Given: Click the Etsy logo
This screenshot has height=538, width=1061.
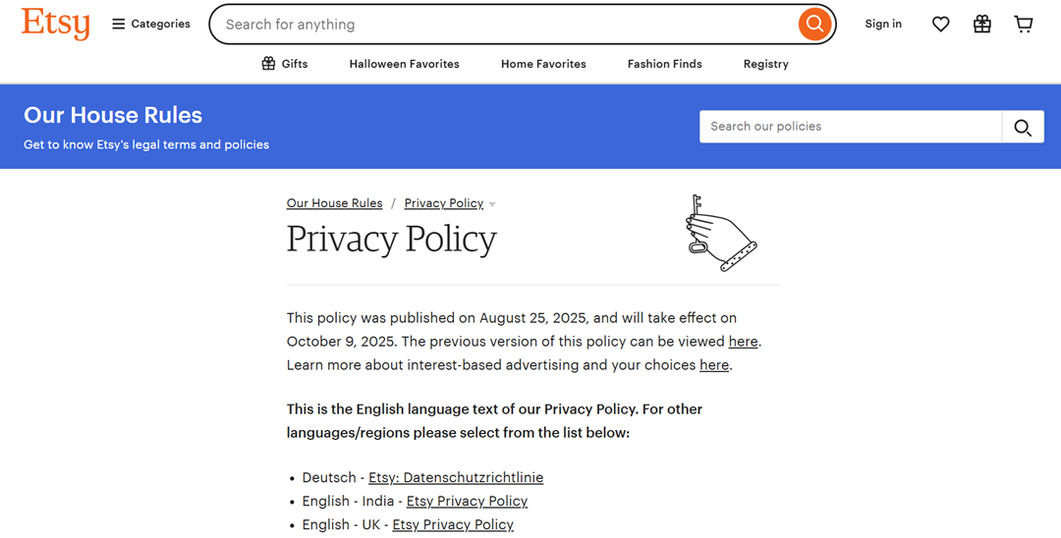Looking at the screenshot, I should pos(55,24).
